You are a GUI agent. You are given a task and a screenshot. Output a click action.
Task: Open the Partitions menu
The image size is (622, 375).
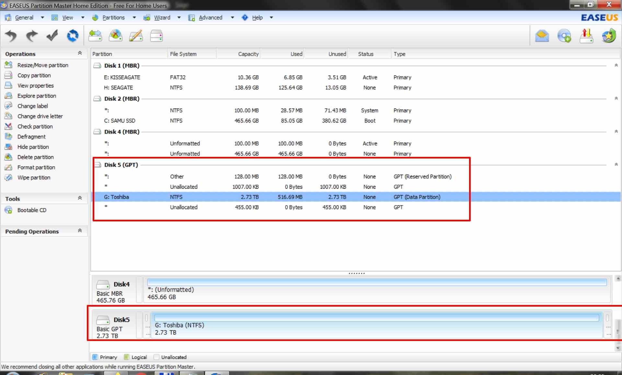113,18
